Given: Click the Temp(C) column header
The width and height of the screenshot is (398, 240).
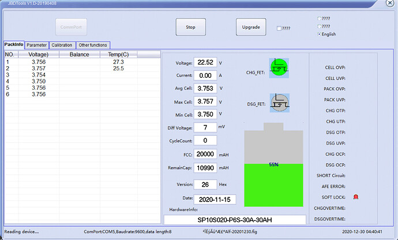Looking at the screenshot, I should pos(119,55).
